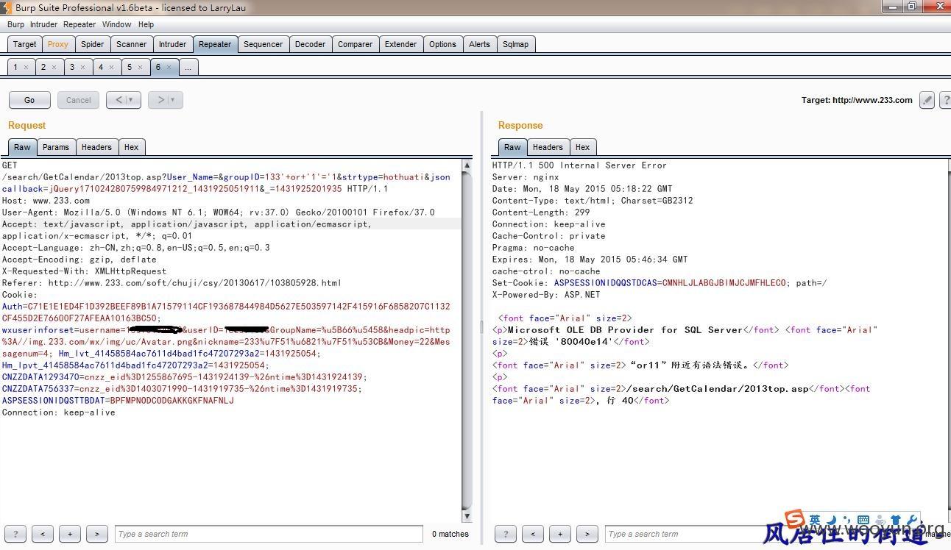951x550 pixels.
Task: Close Repeater request tab 4
Action: (x=111, y=67)
